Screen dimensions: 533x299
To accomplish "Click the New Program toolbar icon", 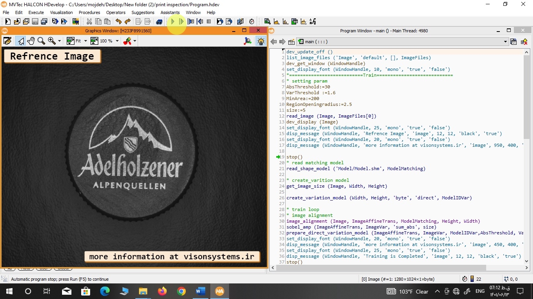I will 7,22.
